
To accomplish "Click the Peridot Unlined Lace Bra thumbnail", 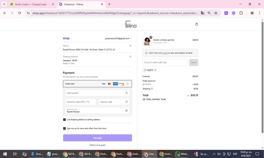I will coord(147,41).
